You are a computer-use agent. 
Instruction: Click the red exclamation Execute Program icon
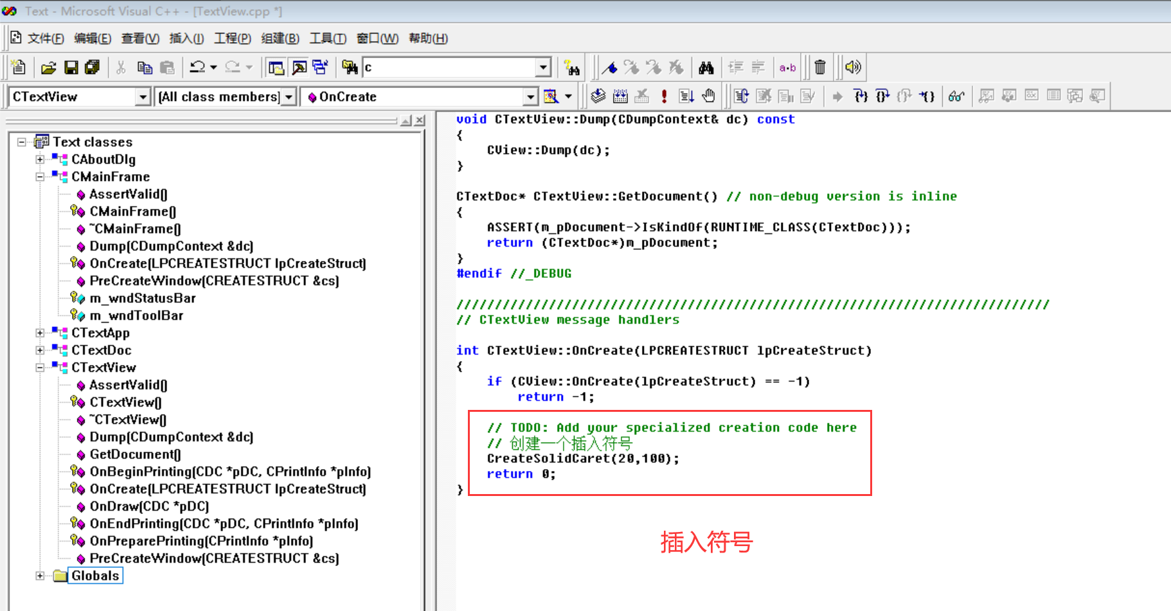coord(664,96)
